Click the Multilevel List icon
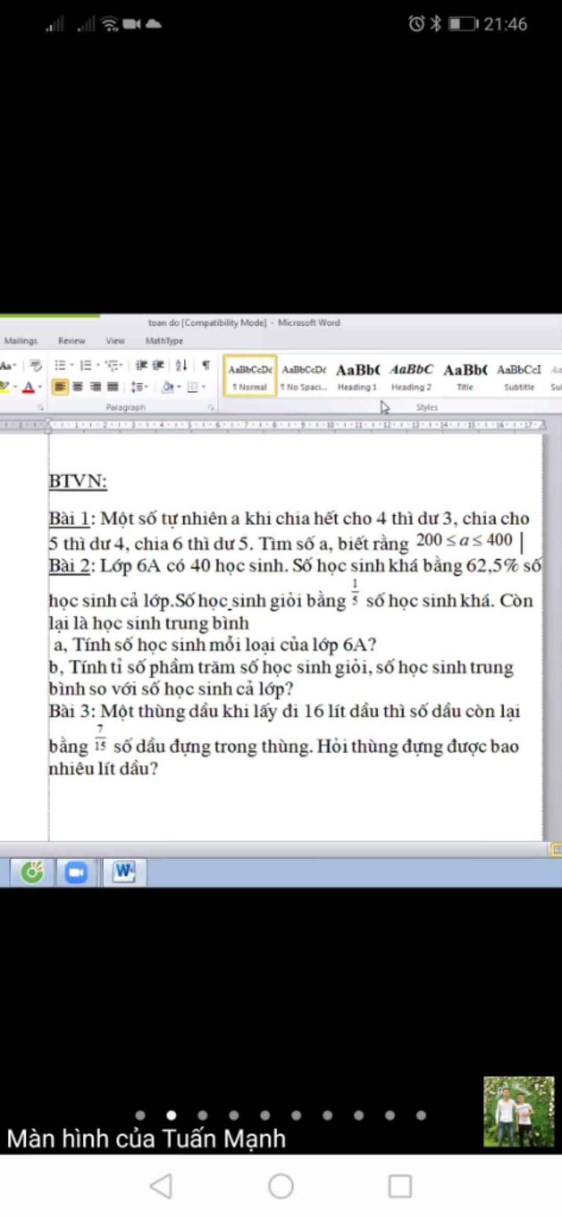The image size is (562, 1218). 112,365
